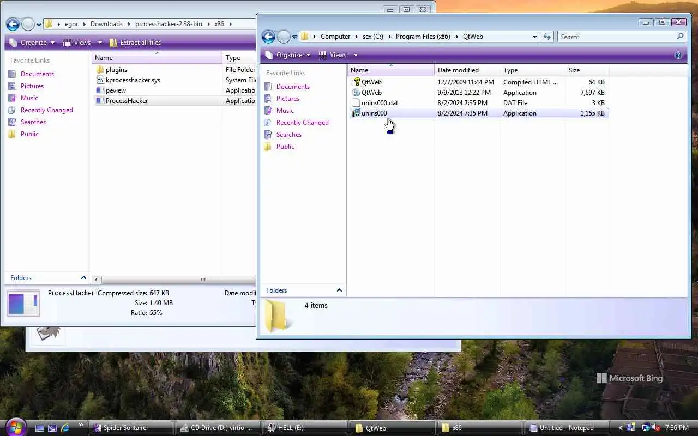This screenshot has width=698, height=436.
Task: Sort by Size column header
Action: tap(587, 70)
